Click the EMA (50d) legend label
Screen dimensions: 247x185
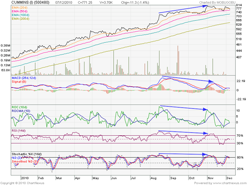click(x=19, y=11)
